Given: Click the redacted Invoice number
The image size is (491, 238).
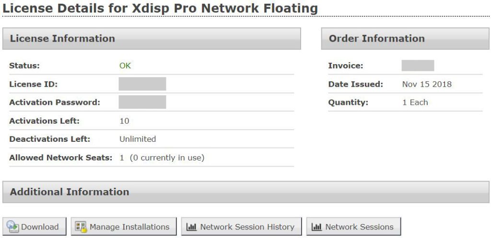Looking at the screenshot, I should point(418,66).
